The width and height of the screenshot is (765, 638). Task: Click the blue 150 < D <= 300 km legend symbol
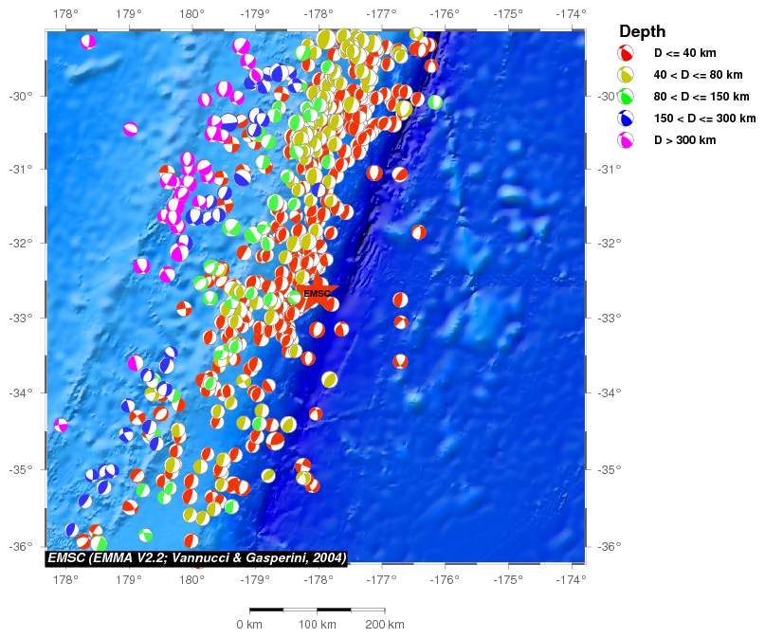pyautogui.click(x=625, y=118)
